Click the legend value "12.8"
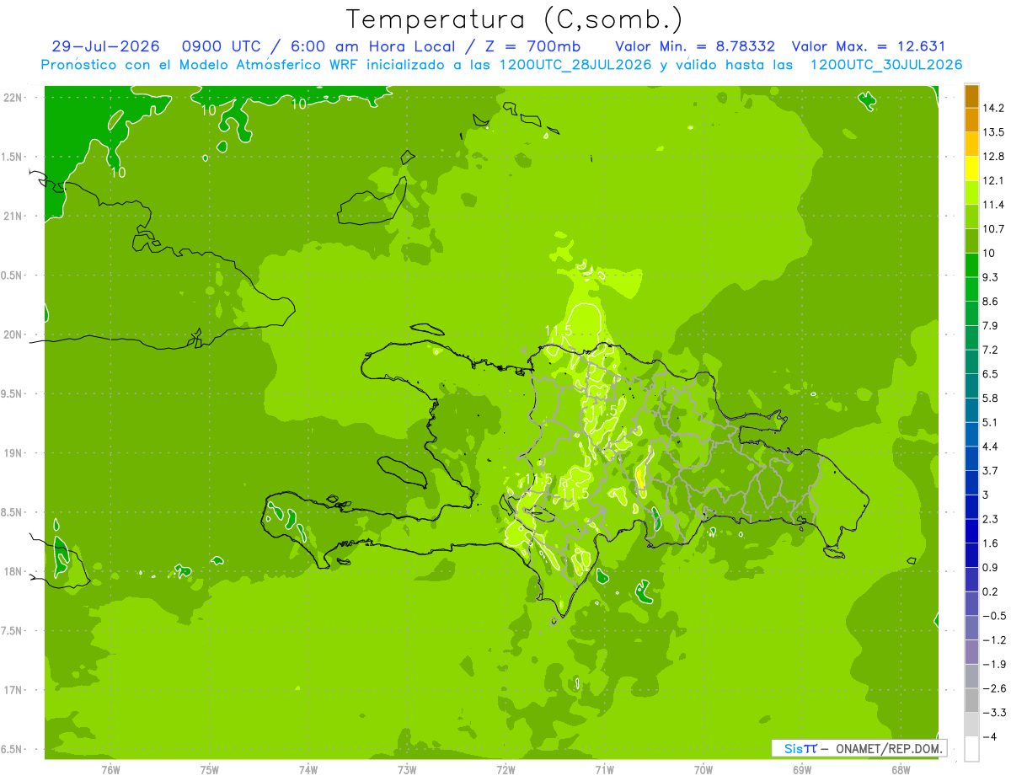The image size is (1011, 781). 994,157
